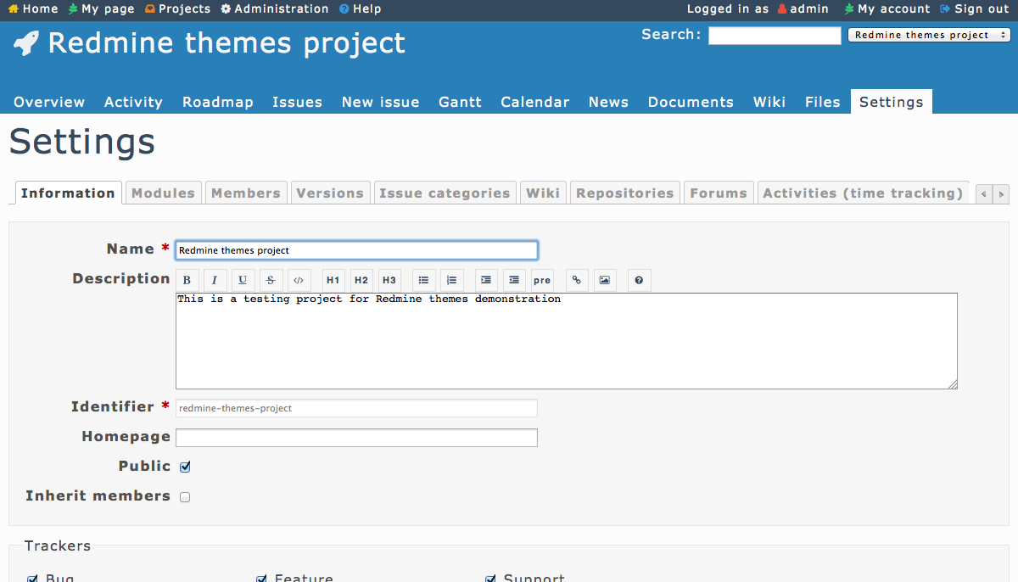Open the Projects link in top bar

tap(177, 8)
